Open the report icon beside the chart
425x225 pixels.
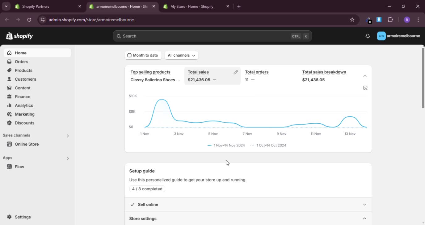pos(365,88)
